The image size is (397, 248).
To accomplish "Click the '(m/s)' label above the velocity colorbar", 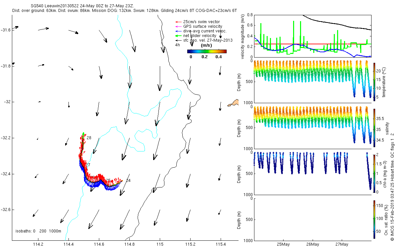I will tap(207, 45).
